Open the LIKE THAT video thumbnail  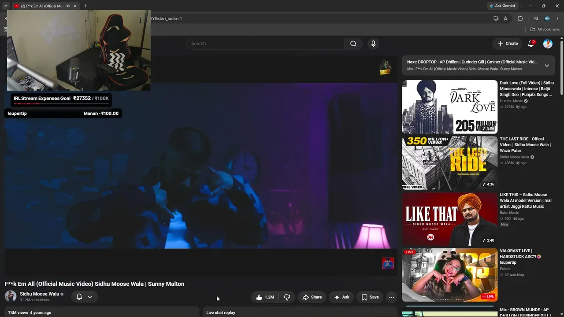(x=450, y=219)
